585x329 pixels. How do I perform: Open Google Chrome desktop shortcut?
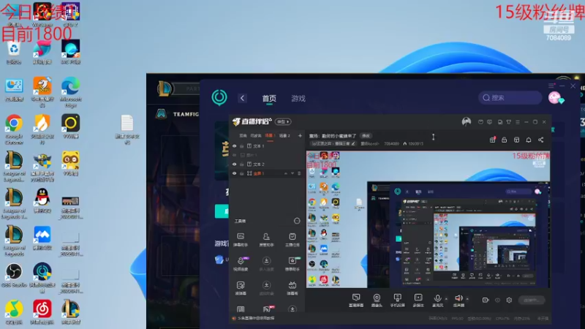point(14,129)
